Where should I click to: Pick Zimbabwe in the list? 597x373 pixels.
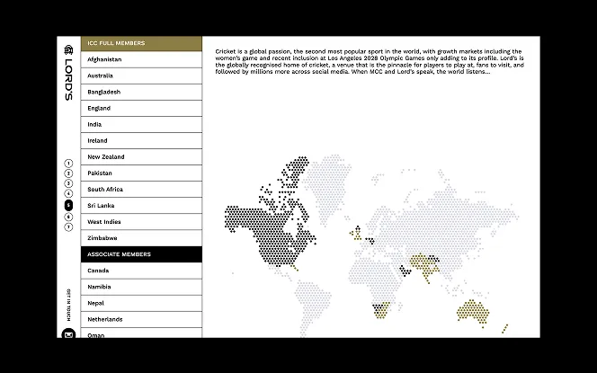141,238
